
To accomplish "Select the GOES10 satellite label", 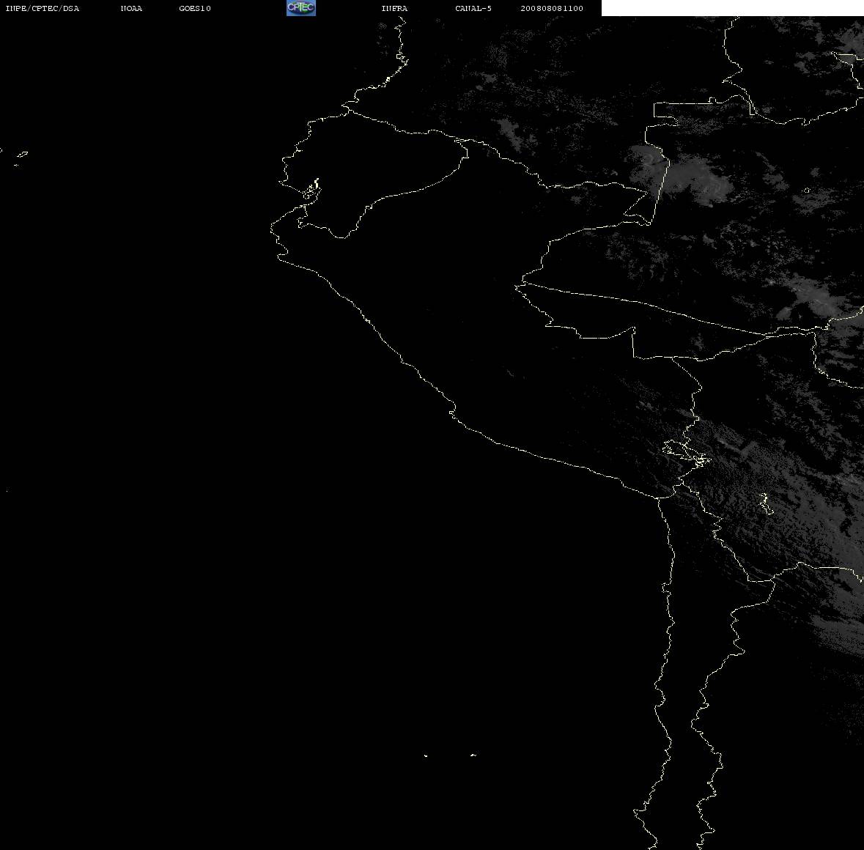I will click(x=195, y=8).
